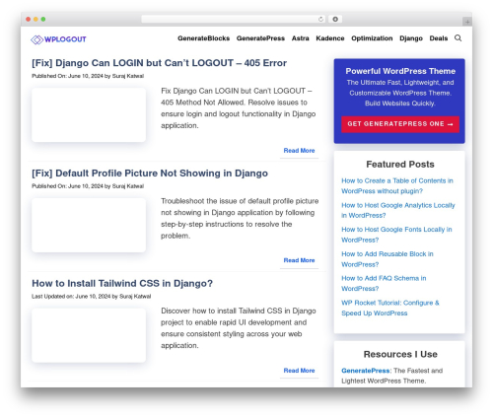Screen dimensions: 493x417
Task: Click thumbnail of Default Profile Picture post
Action: (x=89, y=225)
